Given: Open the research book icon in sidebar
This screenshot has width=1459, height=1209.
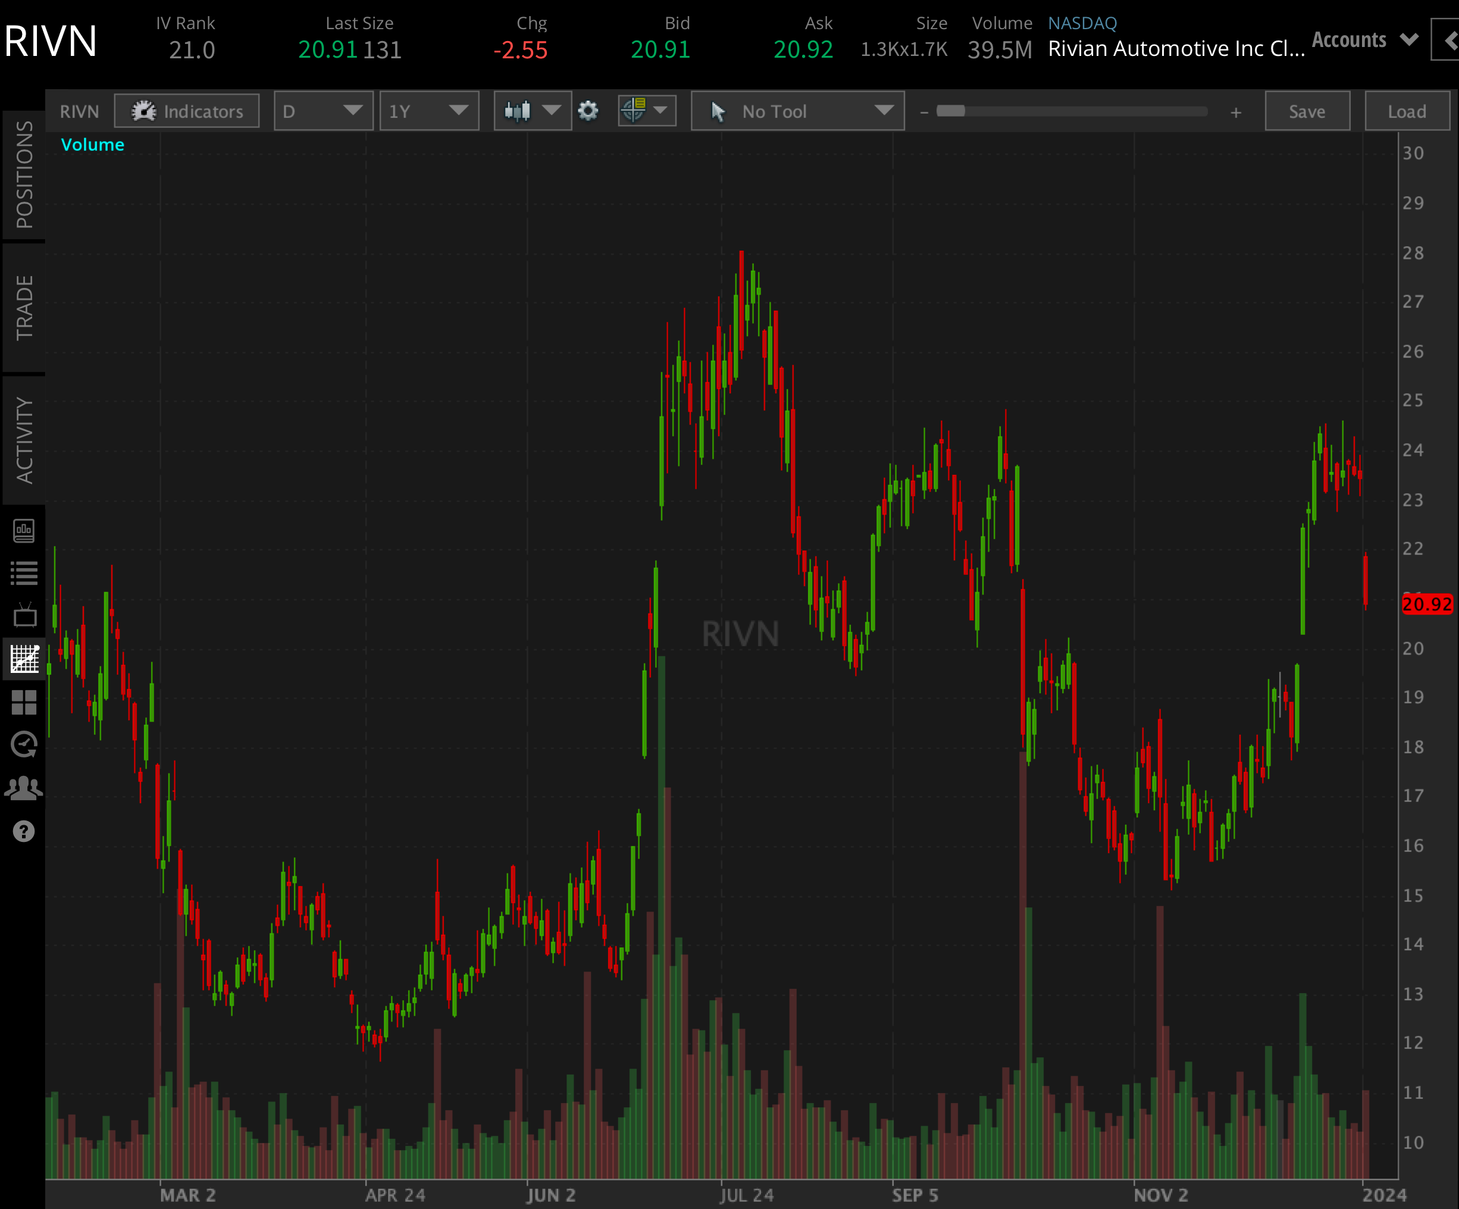Looking at the screenshot, I should (24, 531).
